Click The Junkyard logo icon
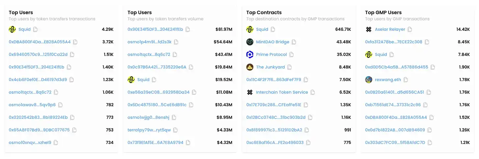 (x=250, y=67)
